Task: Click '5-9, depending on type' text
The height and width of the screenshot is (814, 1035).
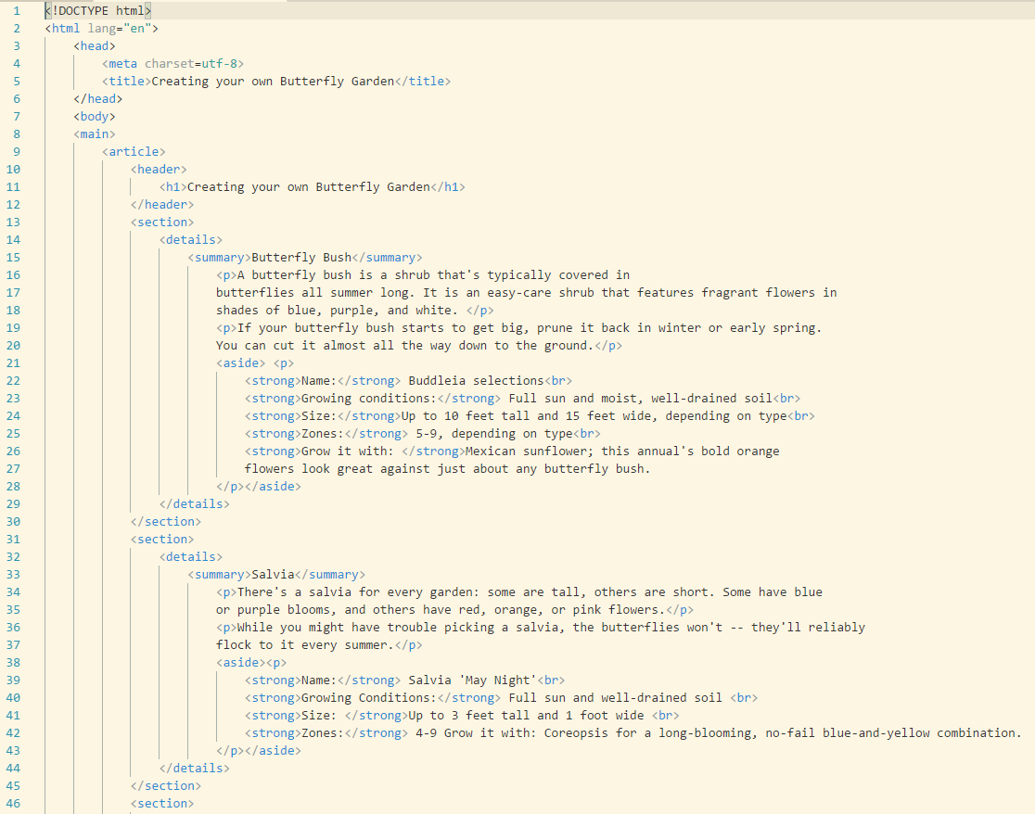Action: pos(493,433)
